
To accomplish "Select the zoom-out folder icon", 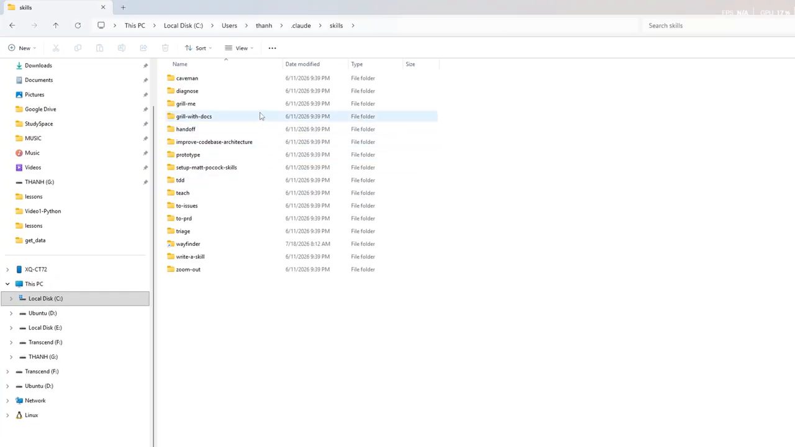I will [x=171, y=269].
